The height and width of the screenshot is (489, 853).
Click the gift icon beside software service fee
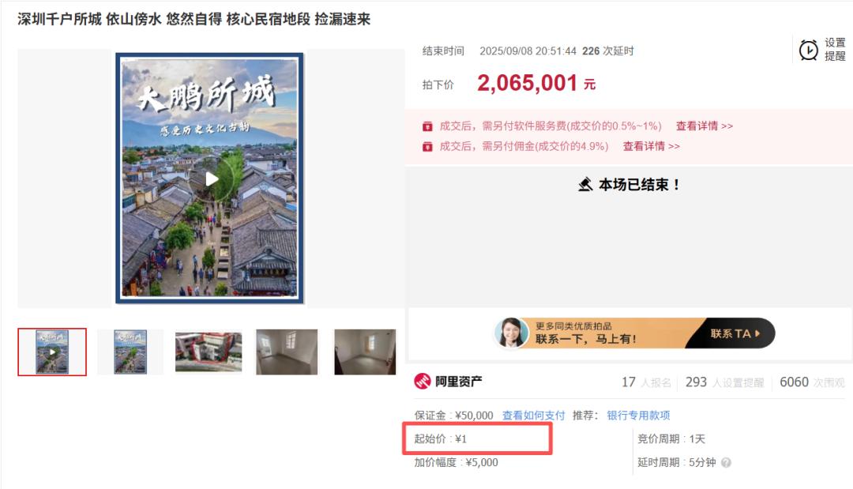click(427, 126)
